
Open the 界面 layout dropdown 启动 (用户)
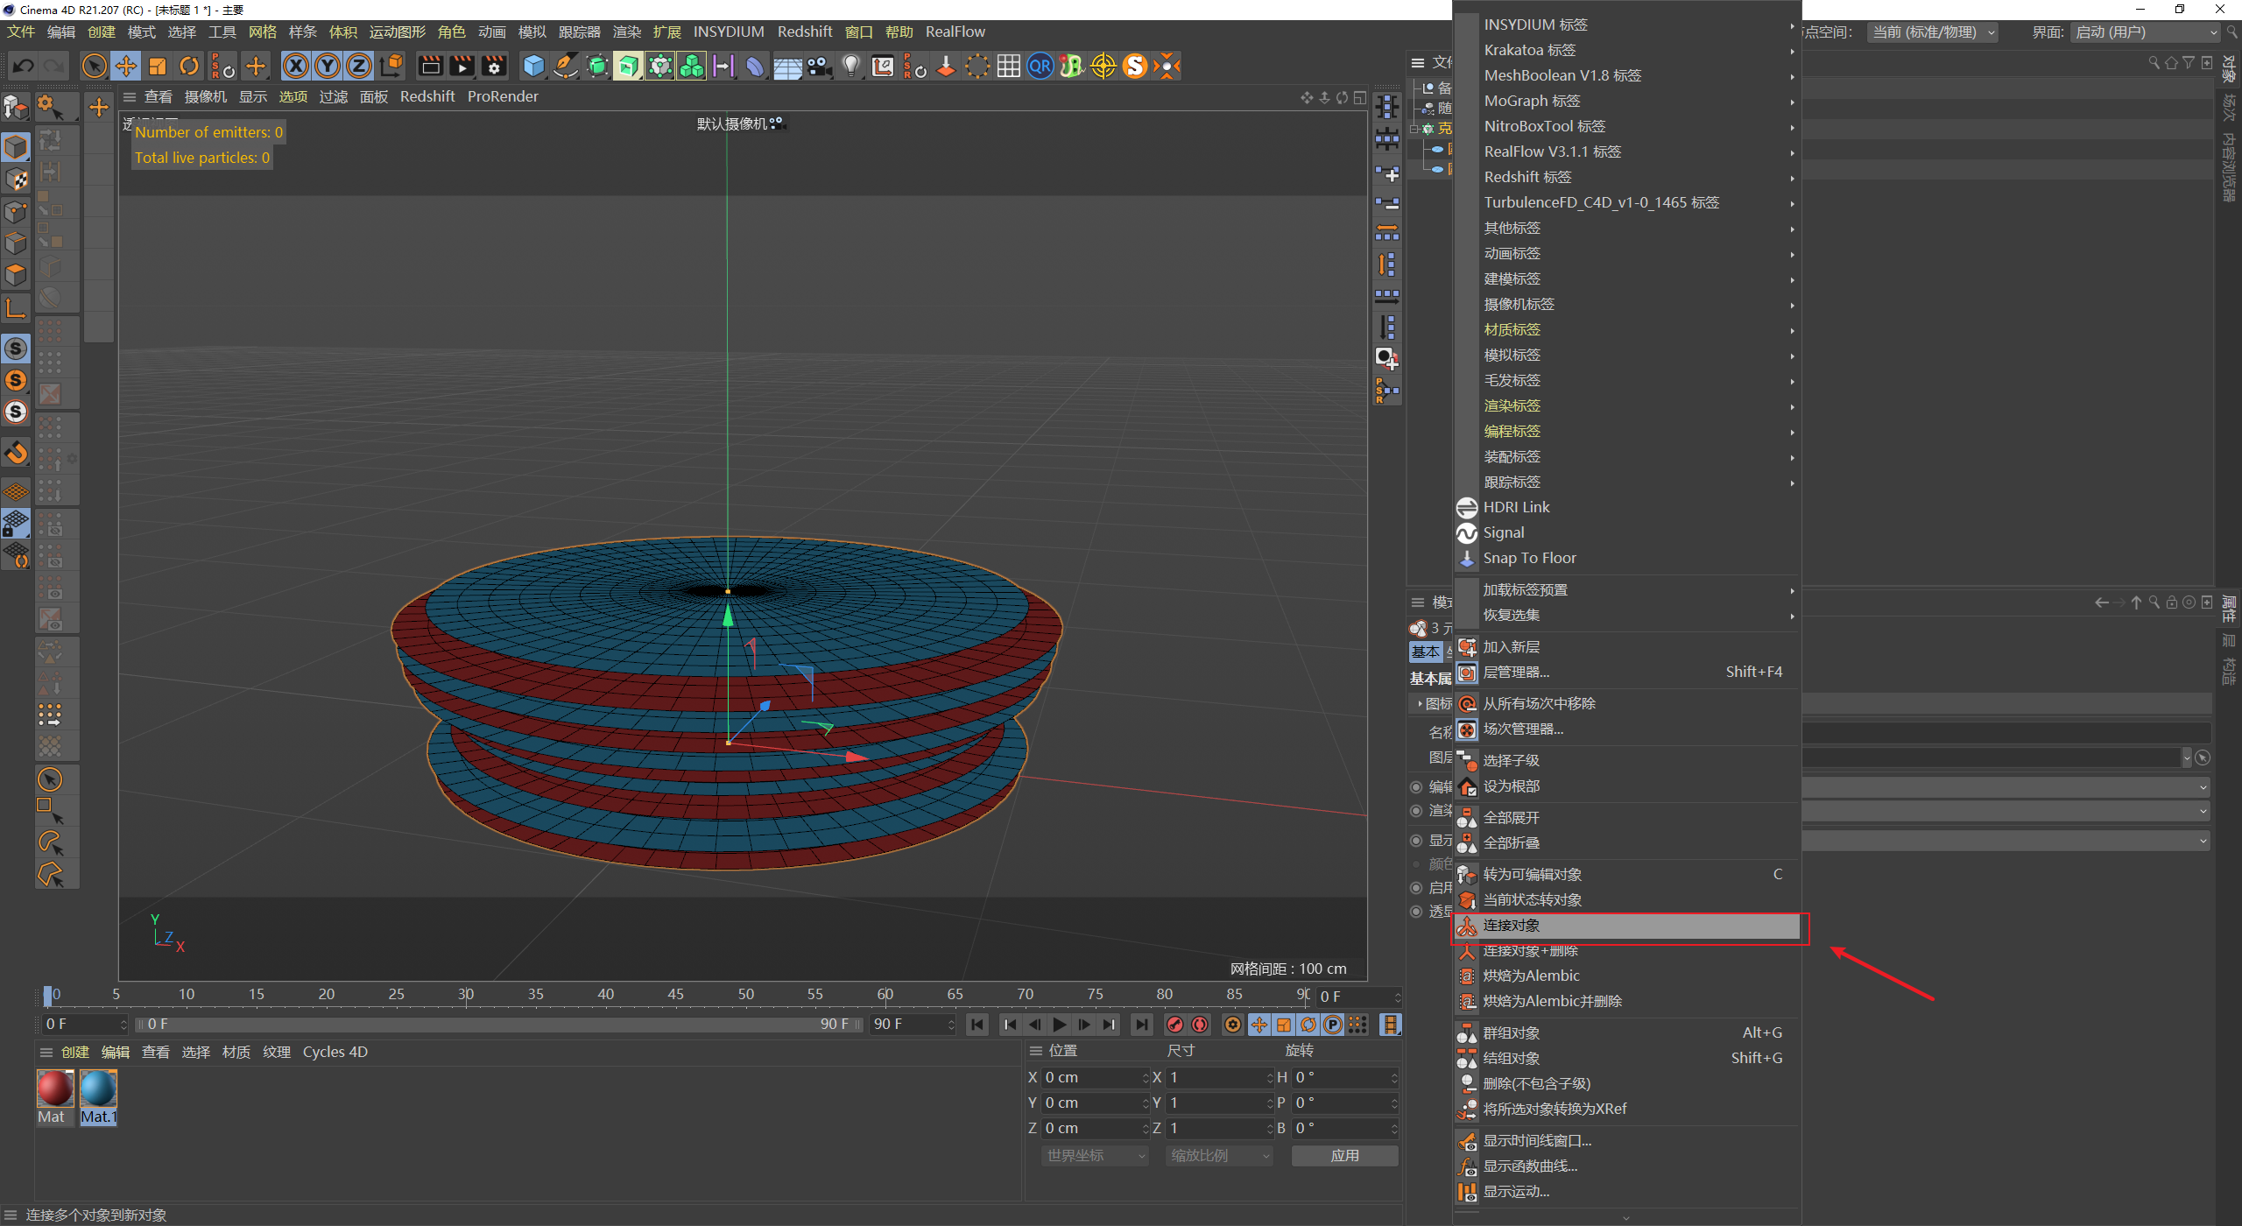pos(2146,32)
